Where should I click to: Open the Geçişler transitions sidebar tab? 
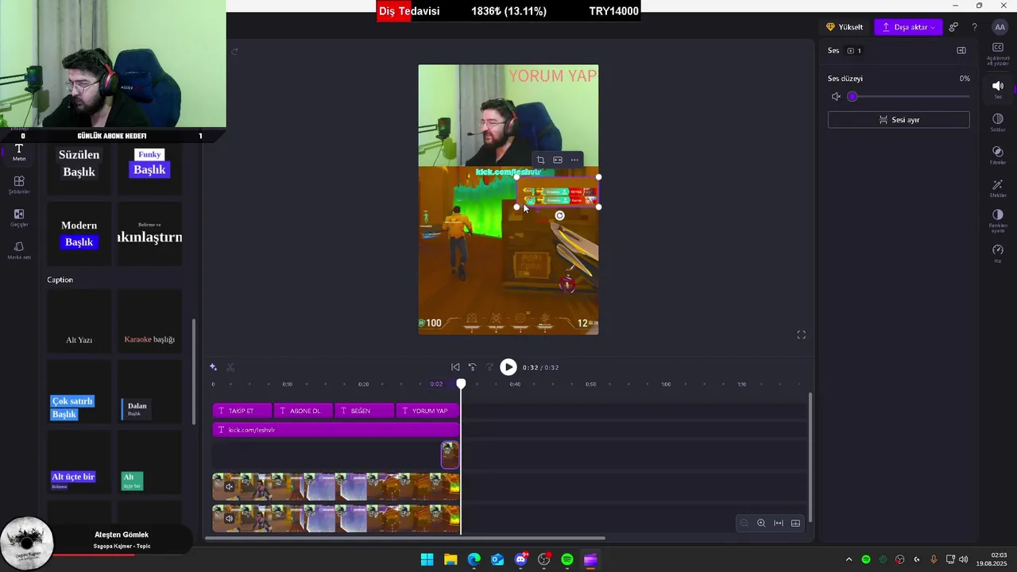19,218
